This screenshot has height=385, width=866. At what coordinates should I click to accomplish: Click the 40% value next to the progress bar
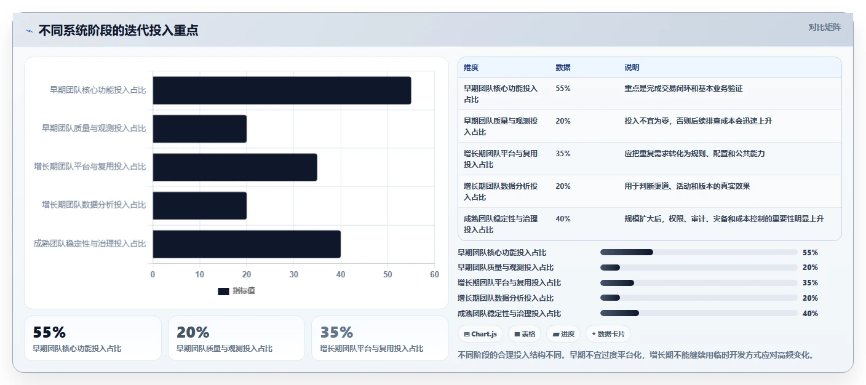pos(810,314)
